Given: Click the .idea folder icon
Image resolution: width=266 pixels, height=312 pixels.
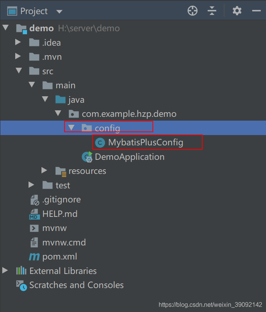Looking at the screenshot, I should click(x=34, y=42).
